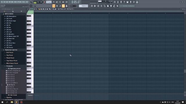
Task: Click the stop button in transport
Action: point(41,2)
